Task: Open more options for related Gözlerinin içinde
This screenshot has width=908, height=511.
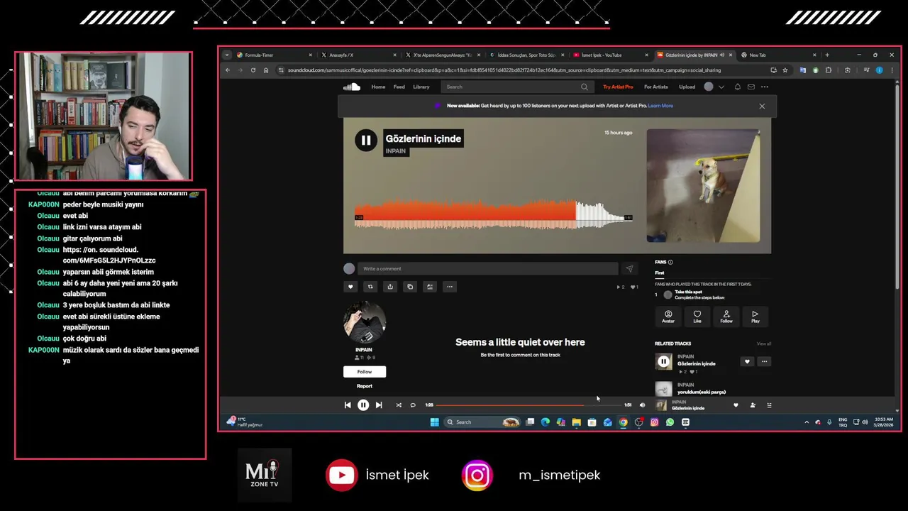Action: pyautogui.click(x=764, y=361)
